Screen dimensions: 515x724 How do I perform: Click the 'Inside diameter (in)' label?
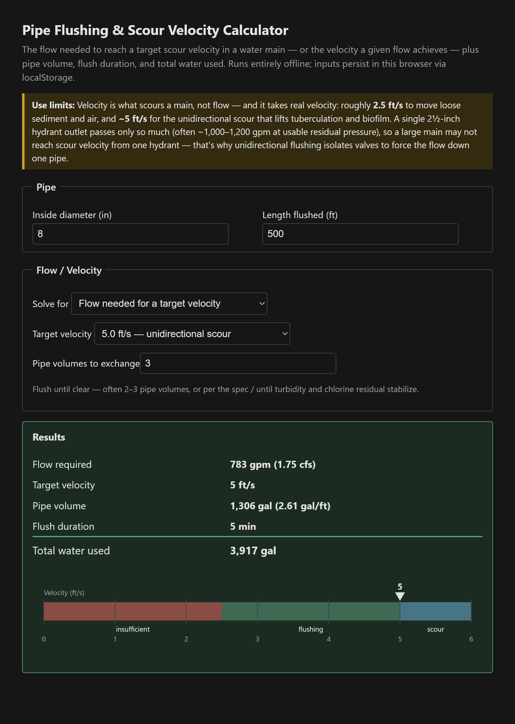(72, 215)
